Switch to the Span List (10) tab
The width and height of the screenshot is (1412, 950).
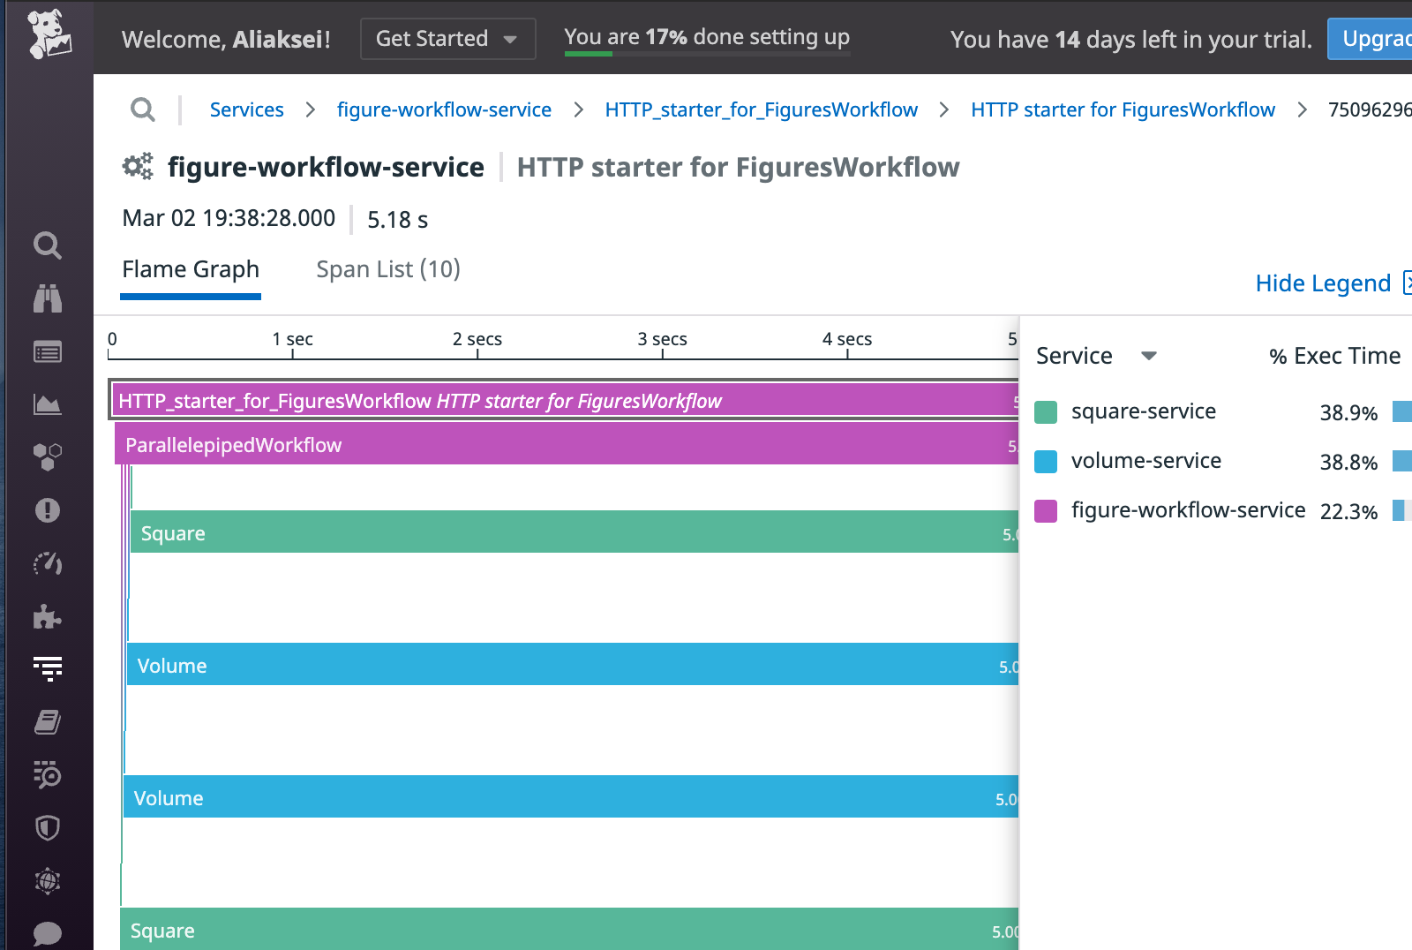(388, 269)
